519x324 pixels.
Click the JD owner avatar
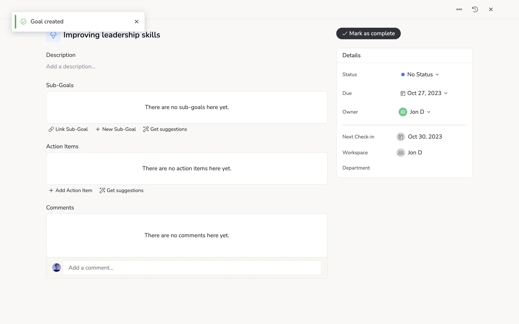coord(403,112)
